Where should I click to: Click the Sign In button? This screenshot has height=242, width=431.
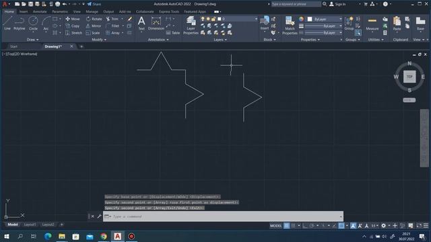(x=337, y=4)
